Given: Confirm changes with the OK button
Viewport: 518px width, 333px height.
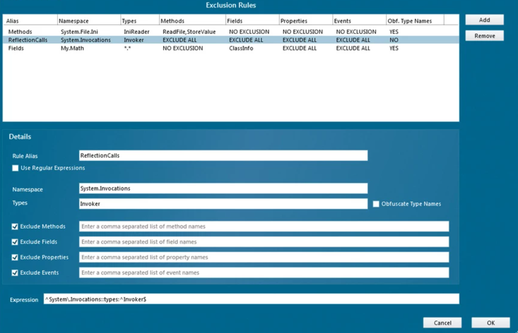Looking at the screenshot, I should tap(490, 323).
